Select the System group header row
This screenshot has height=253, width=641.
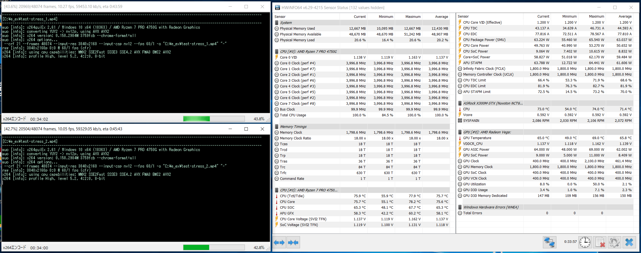[x=362, y=23]
